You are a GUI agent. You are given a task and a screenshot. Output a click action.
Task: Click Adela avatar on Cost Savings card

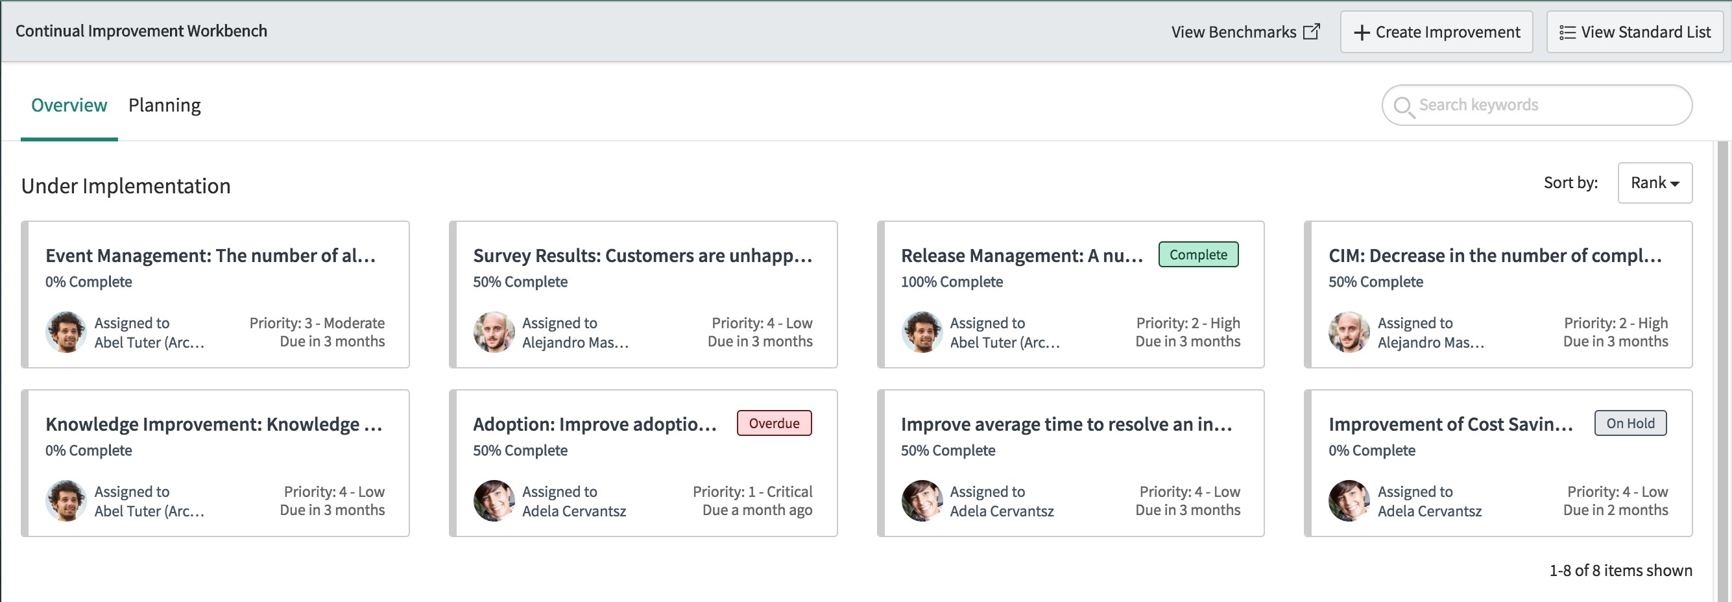click(1349, 500)
